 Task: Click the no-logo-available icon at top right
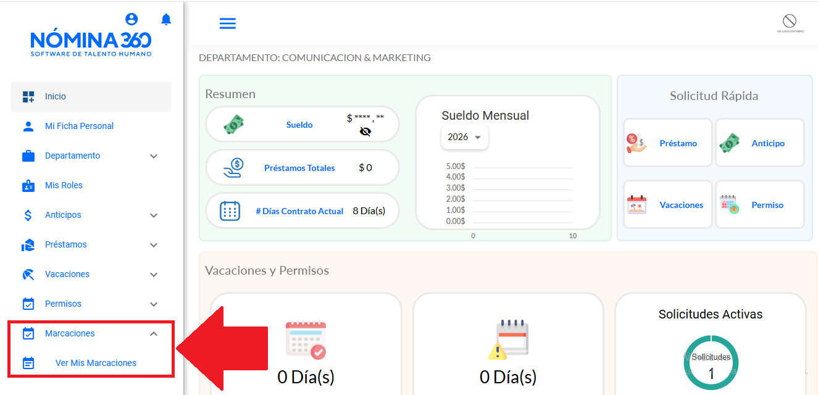[x=790, y=23]
